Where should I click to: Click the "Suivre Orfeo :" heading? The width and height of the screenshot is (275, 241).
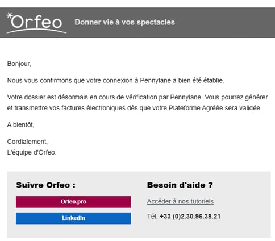[x=45, y=185]
